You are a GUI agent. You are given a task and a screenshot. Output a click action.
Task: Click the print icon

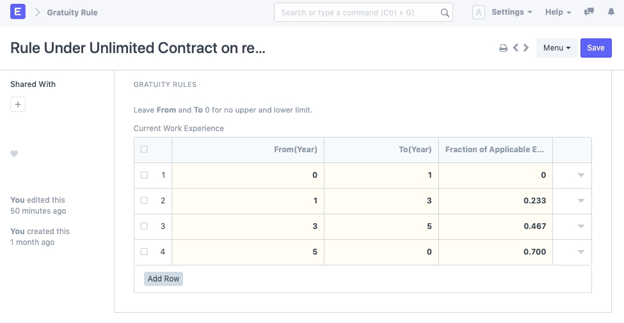(x=504, y=48)
